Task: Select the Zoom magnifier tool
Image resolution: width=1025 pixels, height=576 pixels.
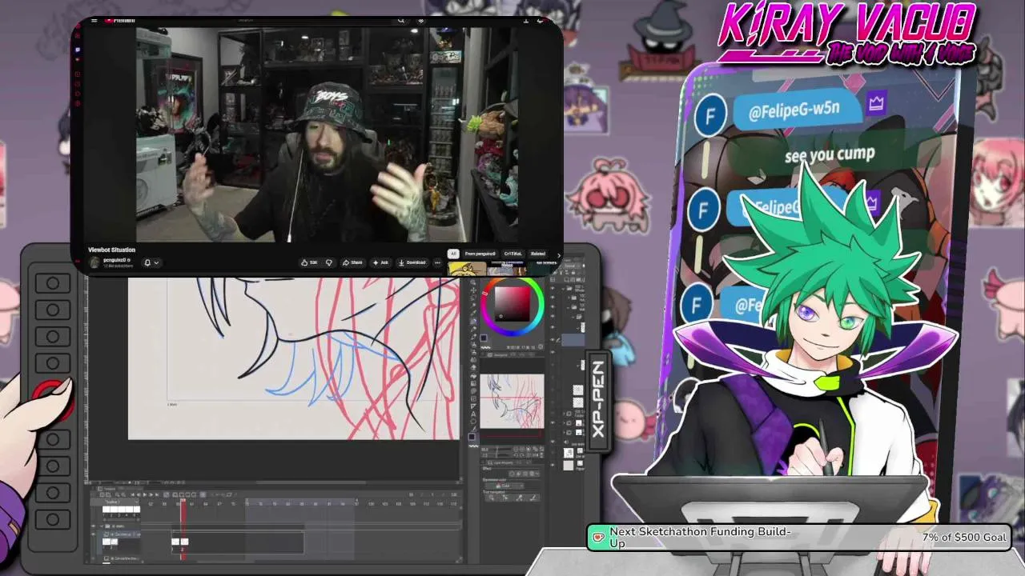Action: (x=473, y=282)
